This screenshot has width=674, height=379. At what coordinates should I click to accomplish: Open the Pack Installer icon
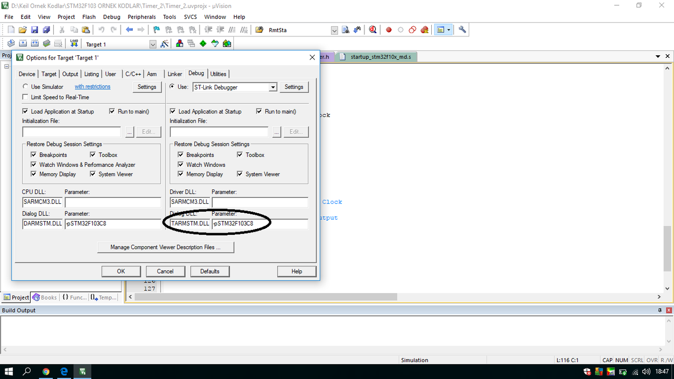(227, 44)
